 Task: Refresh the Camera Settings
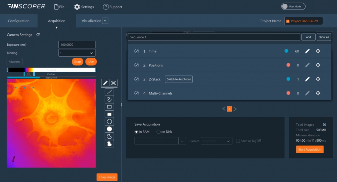(x=38, y=35)
